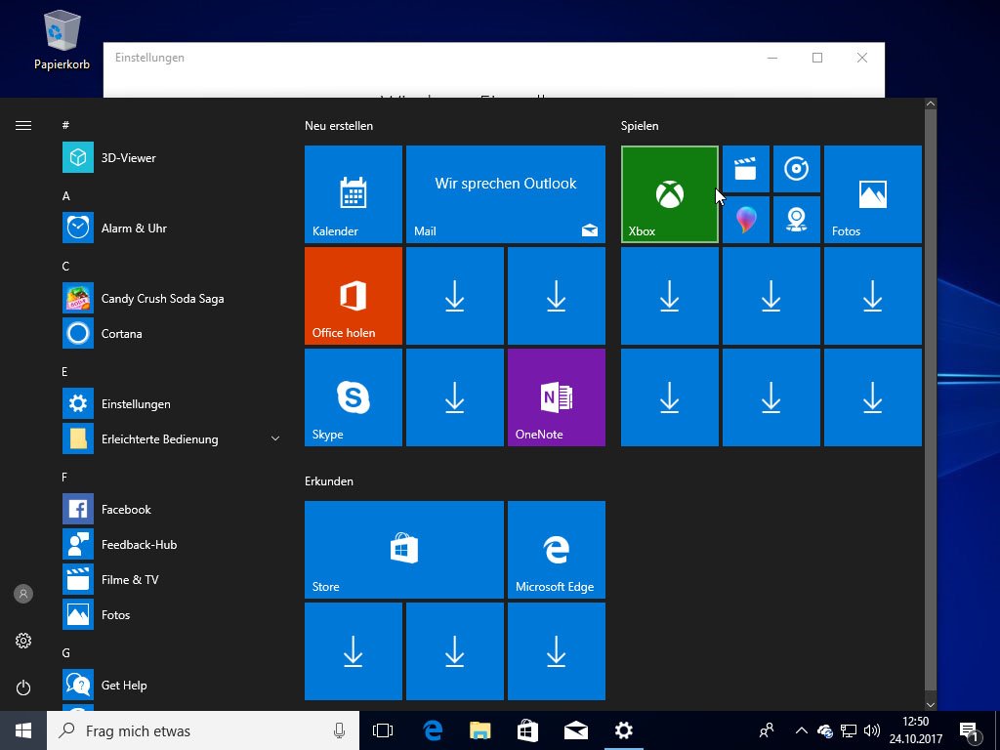Mute the system volume
The height and width of the screenshot is (750, 1000).
click(872, 730)
